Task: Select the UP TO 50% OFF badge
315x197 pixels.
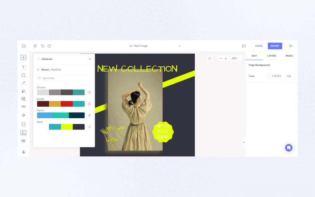Action: click(x=163, y=132)
